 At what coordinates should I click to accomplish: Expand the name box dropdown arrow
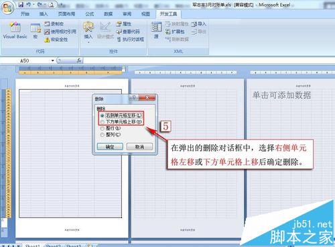pyautogui.click(x=53, y=60)
